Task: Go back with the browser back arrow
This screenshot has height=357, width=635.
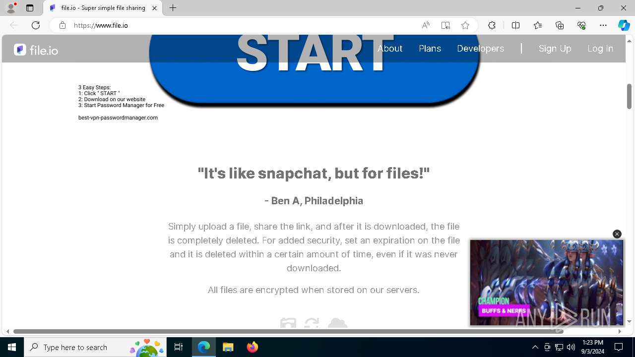Action: (14, 25)
